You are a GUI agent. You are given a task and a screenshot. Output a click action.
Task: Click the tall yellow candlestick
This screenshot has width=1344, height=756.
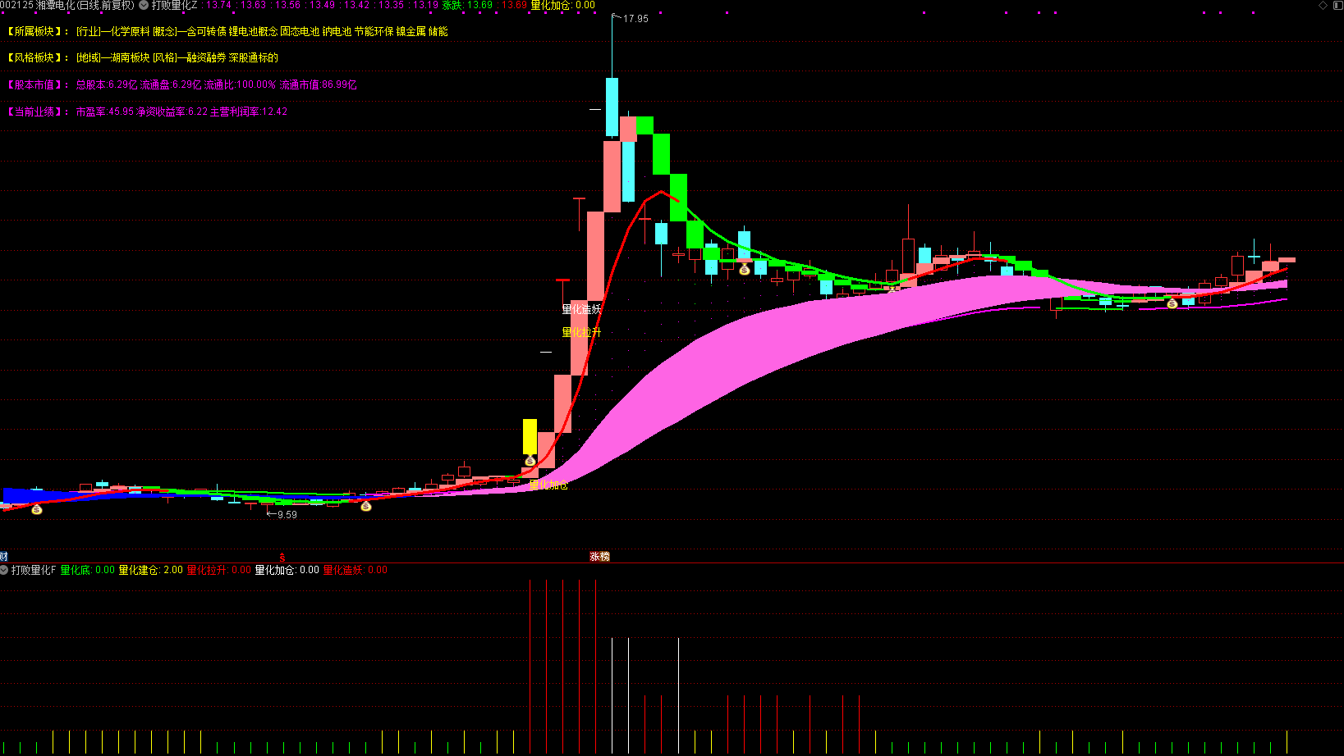530,436
